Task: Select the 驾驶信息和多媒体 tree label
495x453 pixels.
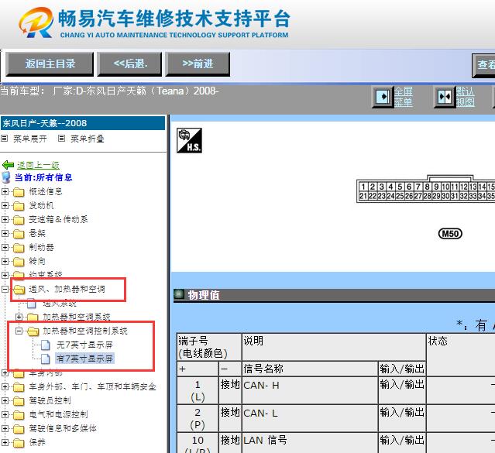Action: click(x=63, y=428)
